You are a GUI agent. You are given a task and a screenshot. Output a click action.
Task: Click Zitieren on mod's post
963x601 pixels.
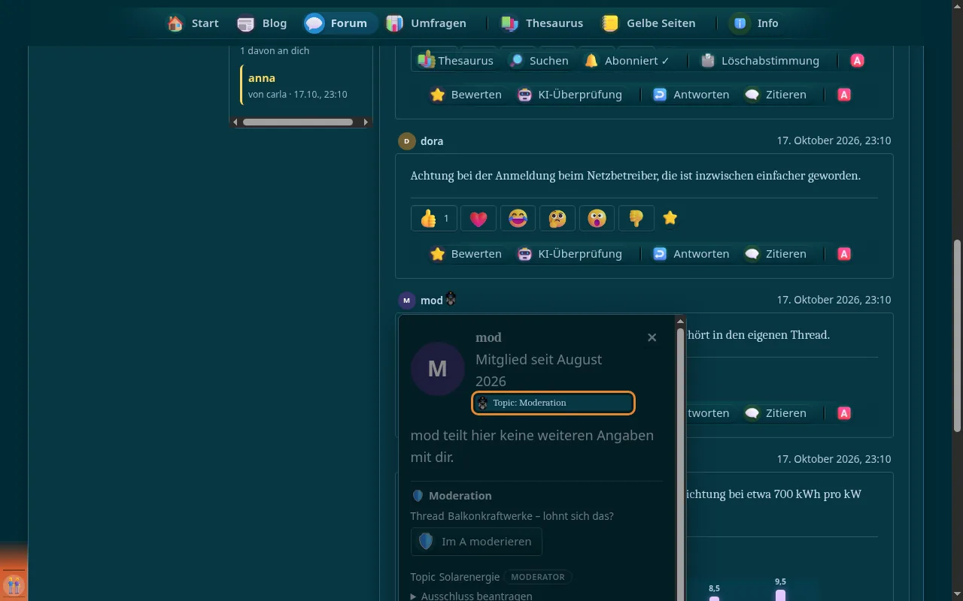pyautogui.click(x=776, y=413)
